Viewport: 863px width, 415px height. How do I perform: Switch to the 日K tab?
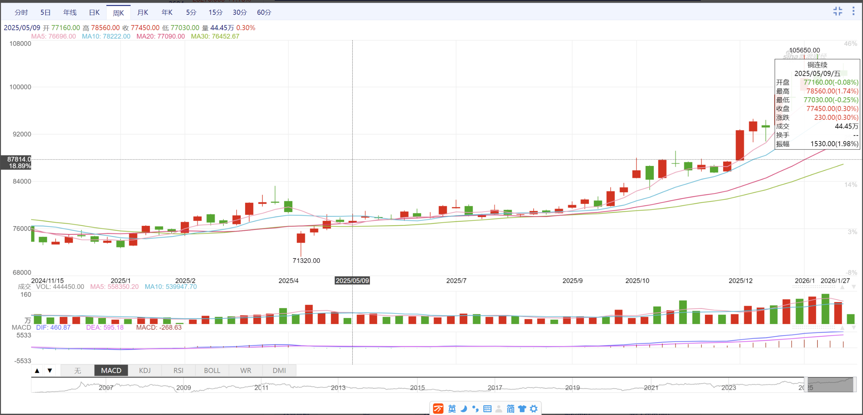94,12
